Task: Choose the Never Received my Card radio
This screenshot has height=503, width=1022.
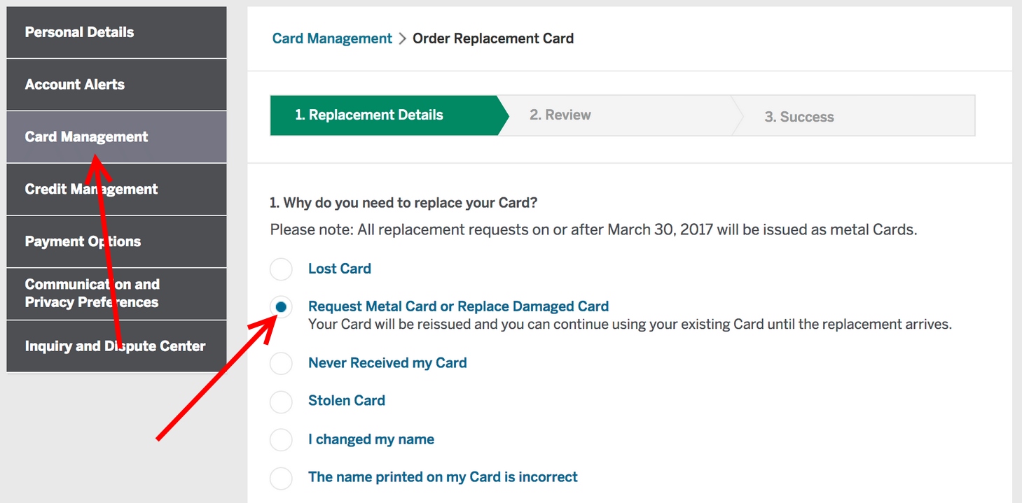Action: point(281,363)
